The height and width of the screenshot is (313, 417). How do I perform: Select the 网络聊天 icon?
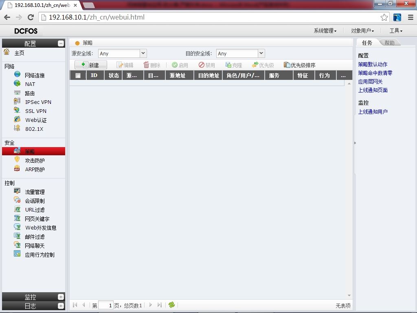click(x=17, y=245)
